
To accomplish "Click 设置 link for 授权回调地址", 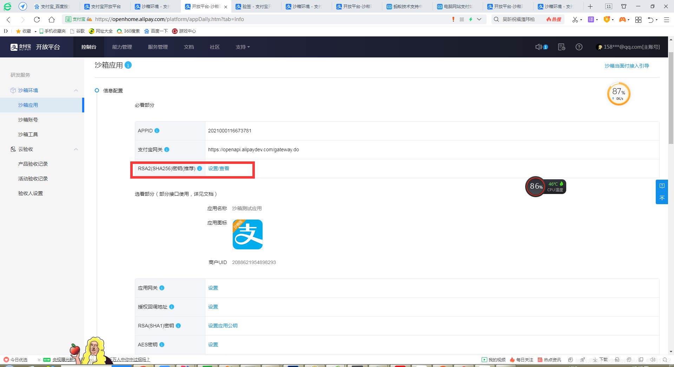I will pos(213,307).
